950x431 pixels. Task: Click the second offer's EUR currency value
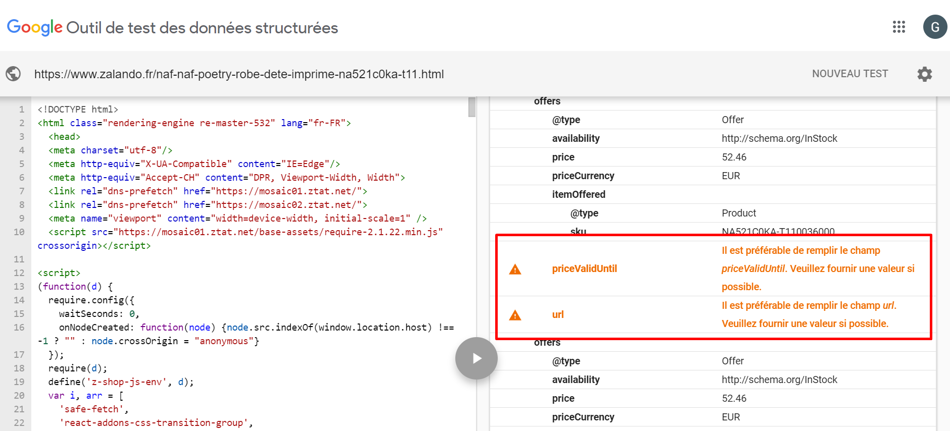731,417
